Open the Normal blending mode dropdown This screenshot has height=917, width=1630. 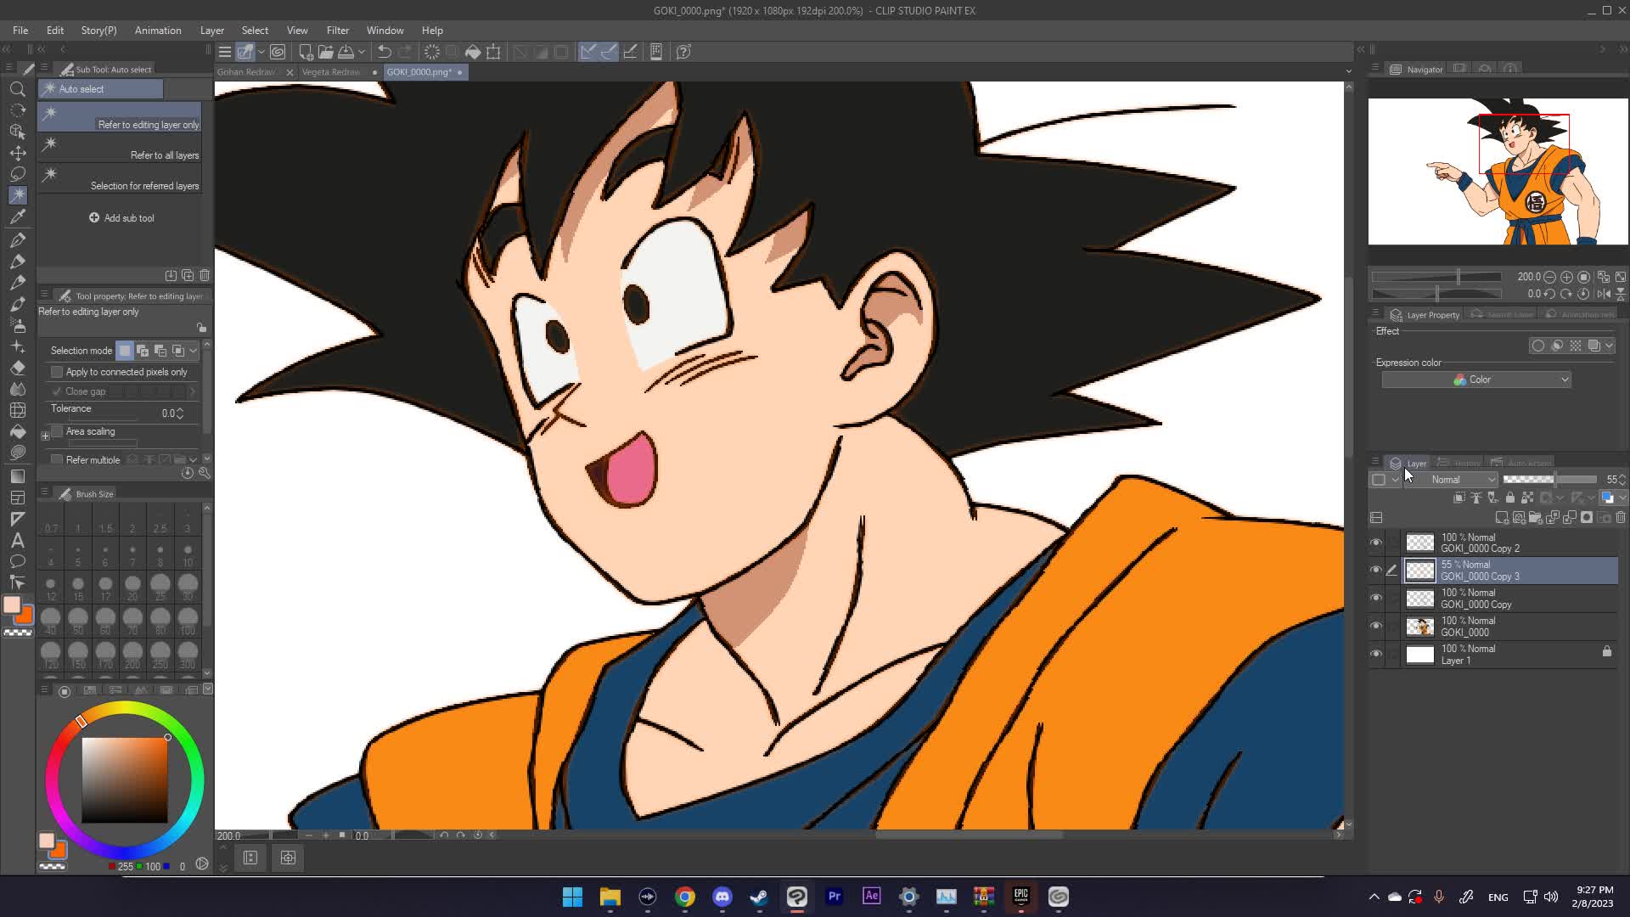click(x=1453, y=480)
